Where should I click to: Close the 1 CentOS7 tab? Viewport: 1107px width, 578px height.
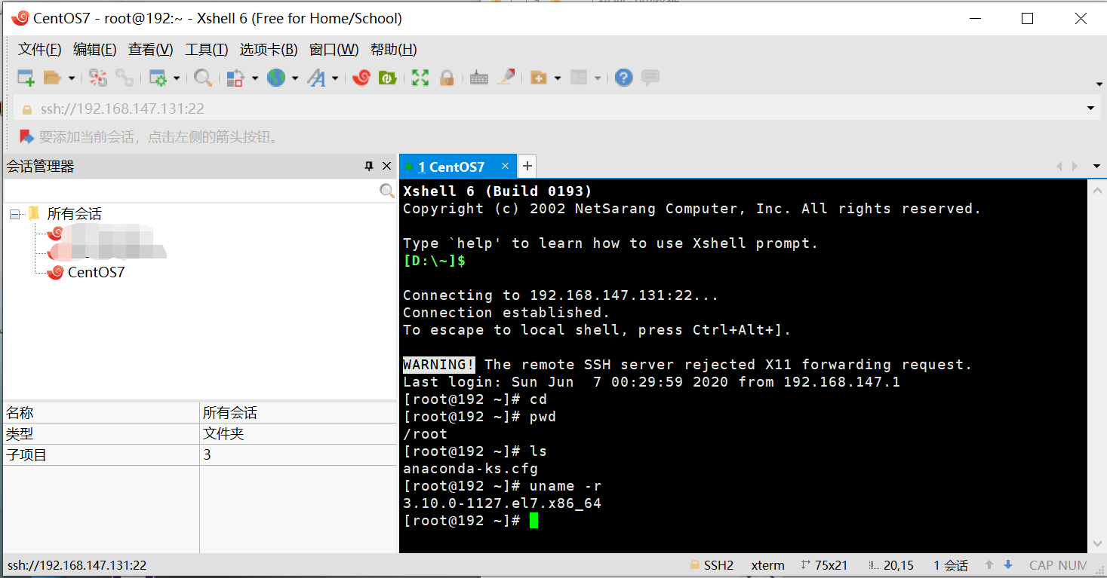pos(505,166)
